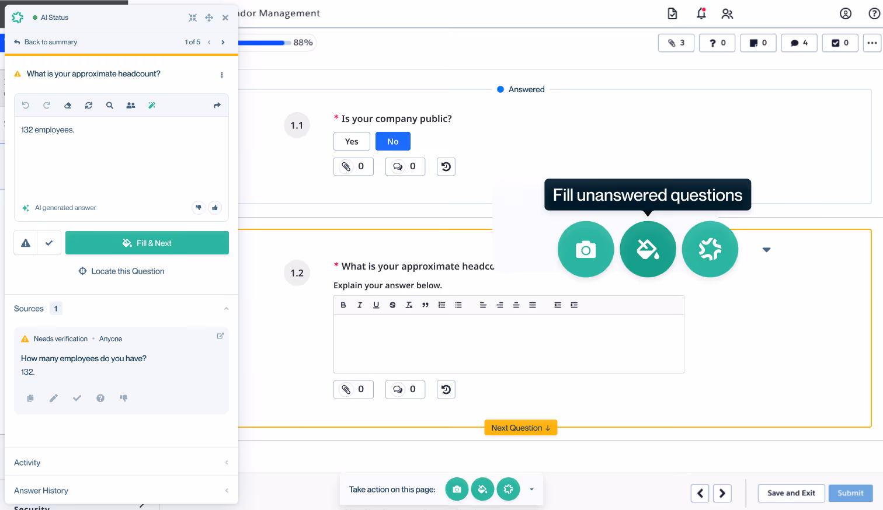Click the people icon in the answer toolbar
This screenshot has width=883, height=510.
(131, 106)
